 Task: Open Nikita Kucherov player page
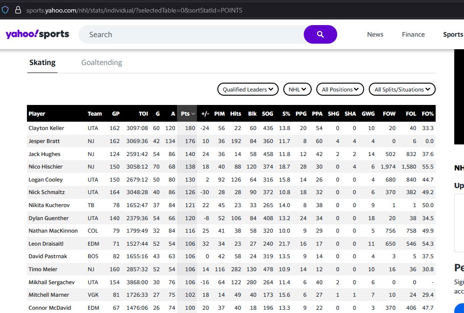pos(49,205)
